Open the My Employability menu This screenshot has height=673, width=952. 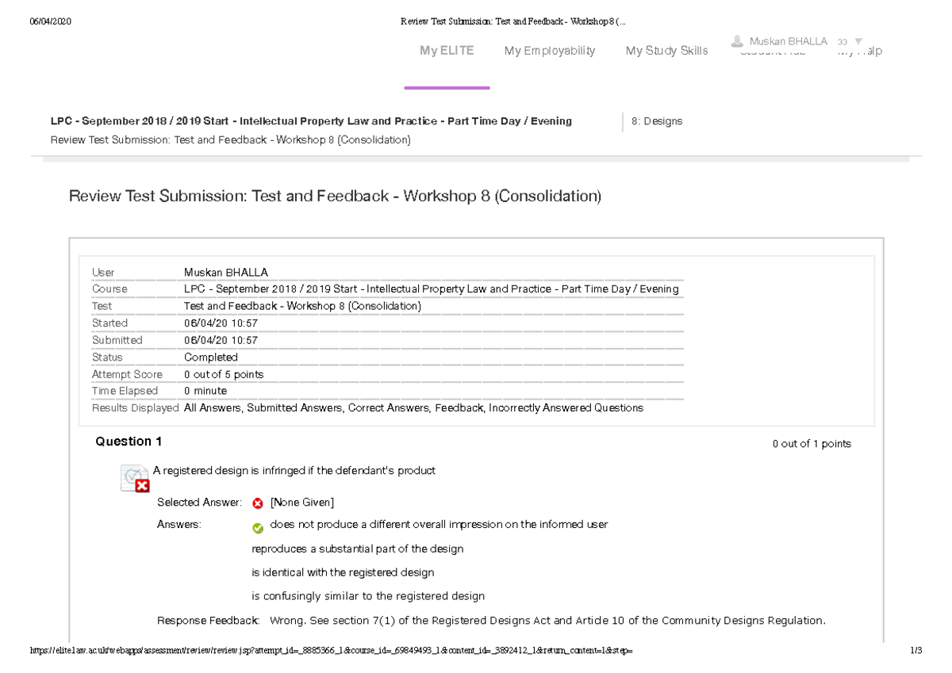pyautogui.click(x=550, y=50)
